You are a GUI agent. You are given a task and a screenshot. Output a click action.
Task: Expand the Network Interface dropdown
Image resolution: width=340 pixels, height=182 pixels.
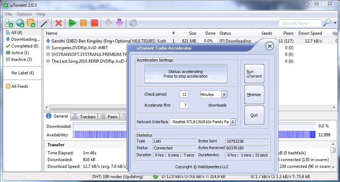coord(232,122)
